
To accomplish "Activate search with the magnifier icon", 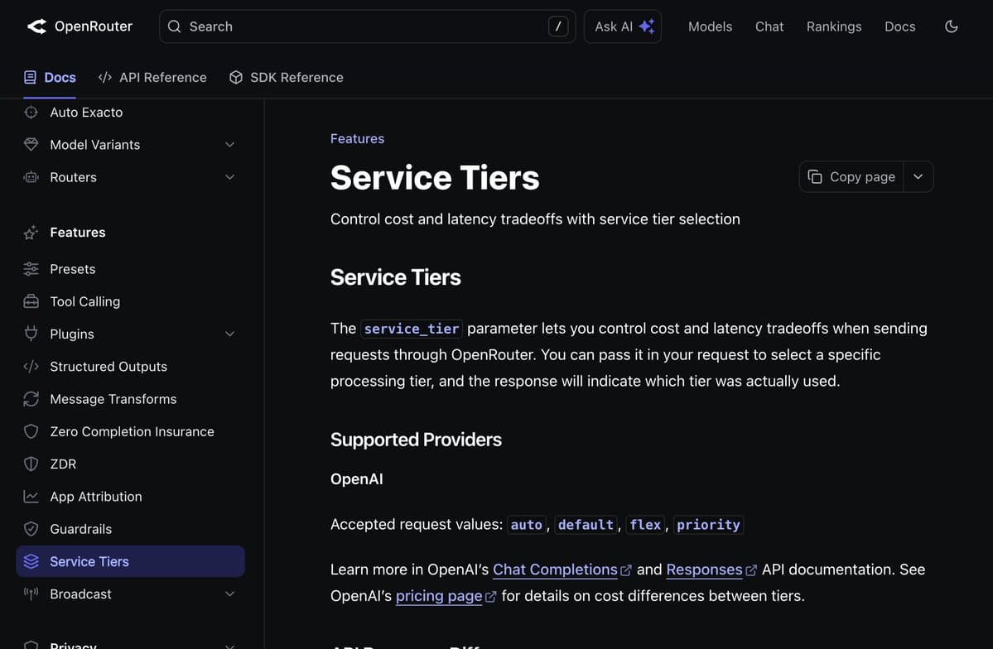I will 174,26.
